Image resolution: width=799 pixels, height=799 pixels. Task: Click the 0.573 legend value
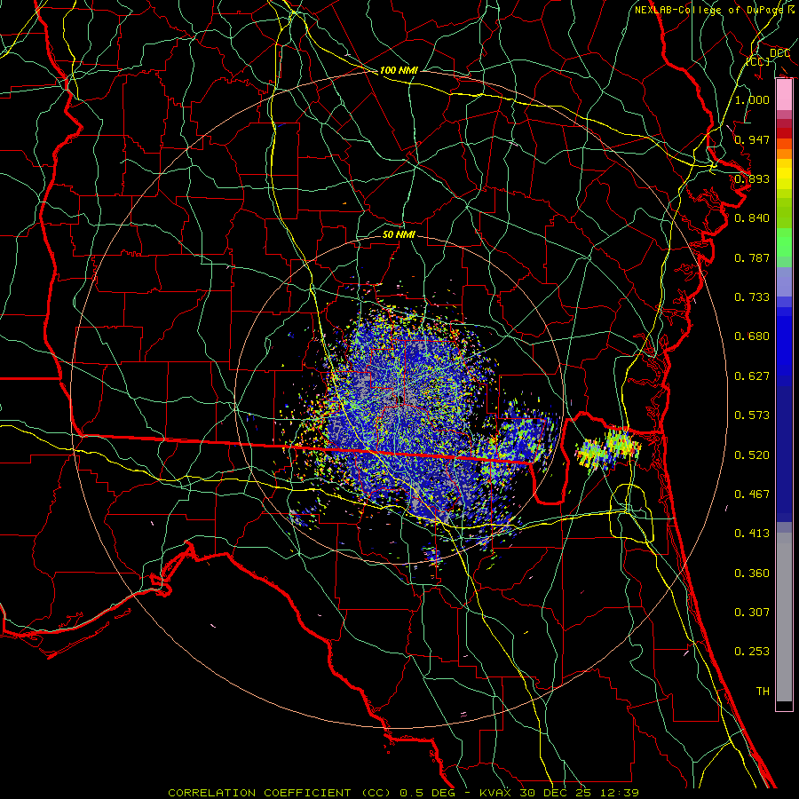click(x=752, y=415)
